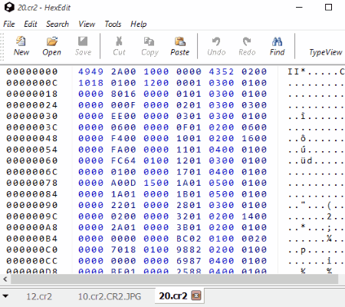
Task: Click hex value 0020 at offset 000000B4
Action: [x=254, y=239]
